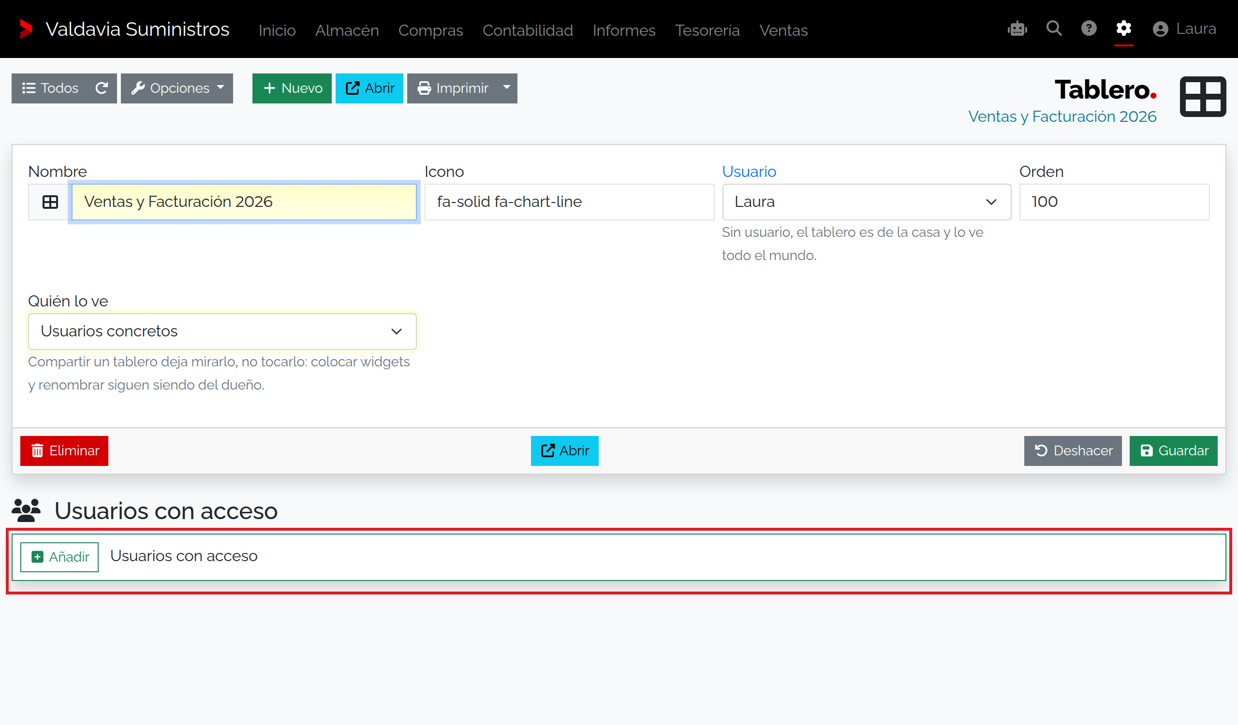Image resolution: width=1238 pixels, height=725 pixels.
Task: Save the board with Guardar
Action: tap(1174, 451)
